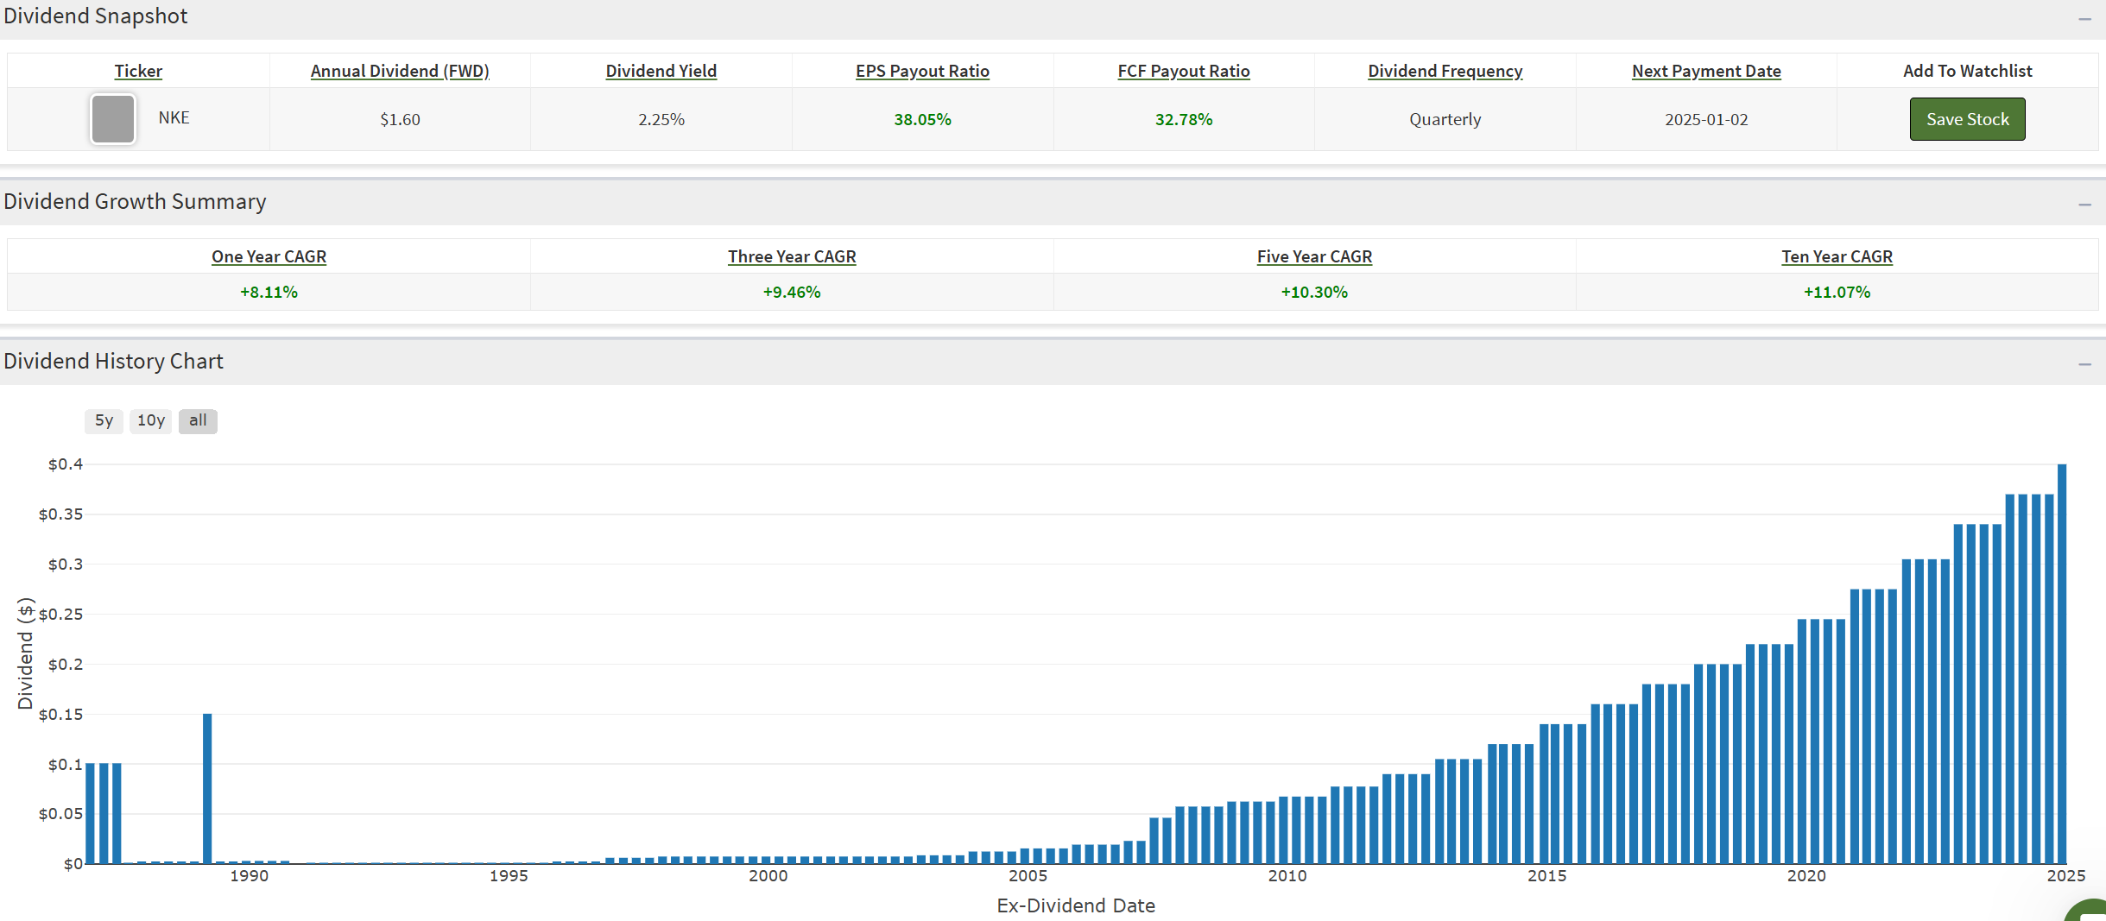
Task: Collapse the Dividend Growth Summary section
Action: [x=2084, y=204]
